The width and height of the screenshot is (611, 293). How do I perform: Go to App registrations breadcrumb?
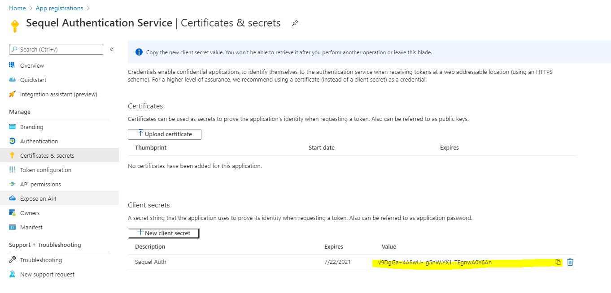[59, 8]
